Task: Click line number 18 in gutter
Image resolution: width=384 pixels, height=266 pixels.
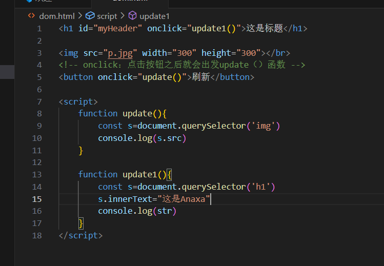Action: click(37, 236)
